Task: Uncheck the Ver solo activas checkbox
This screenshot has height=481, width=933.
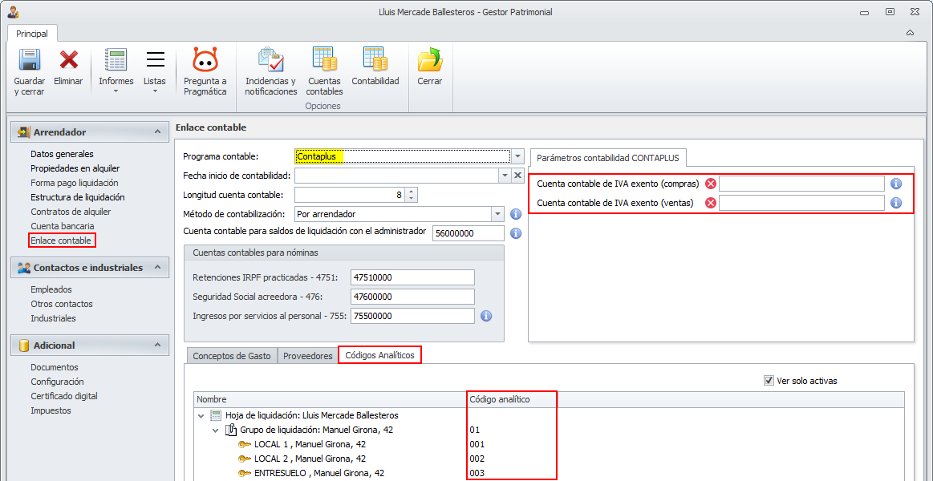Action: tap(769, 381)
